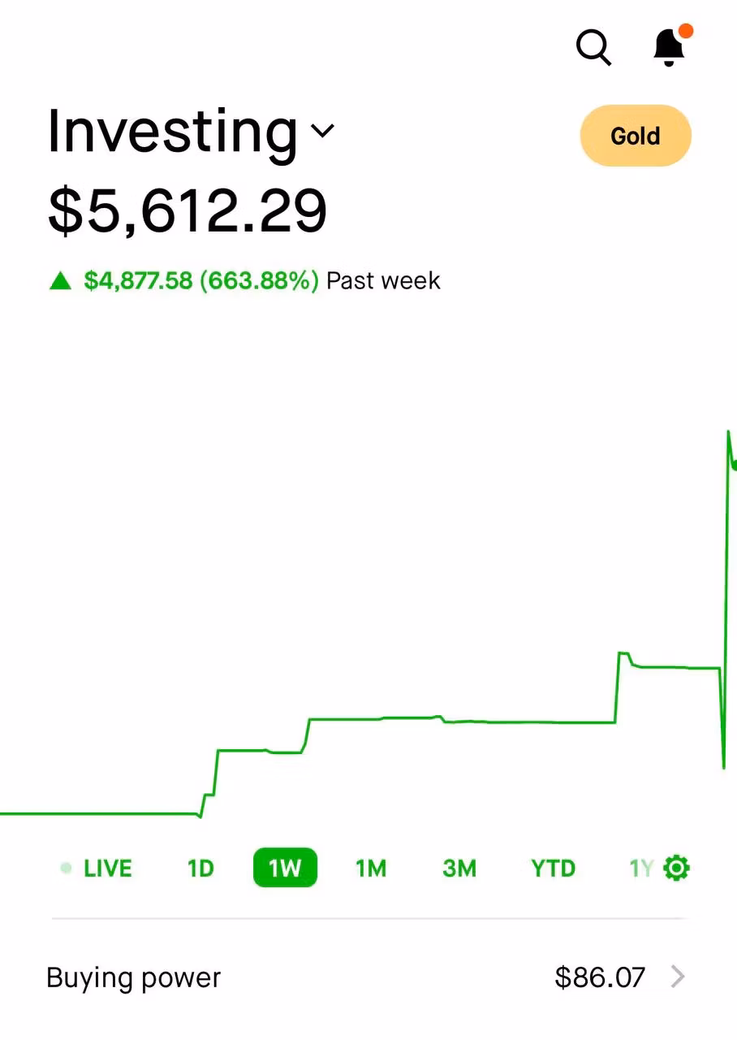Select the 1W time range
This screenshot has height=1040, width=737.
pos(285,869)
